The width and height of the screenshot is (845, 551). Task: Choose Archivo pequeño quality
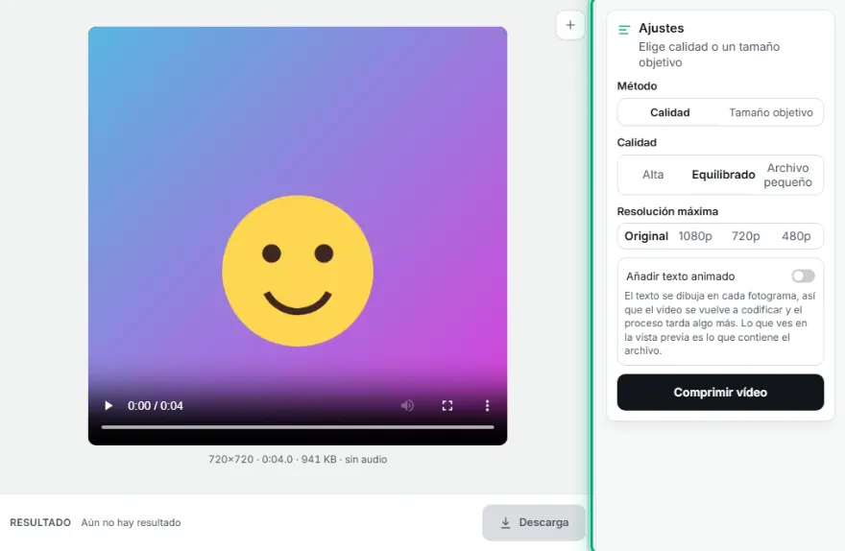[x=787, y=175]
